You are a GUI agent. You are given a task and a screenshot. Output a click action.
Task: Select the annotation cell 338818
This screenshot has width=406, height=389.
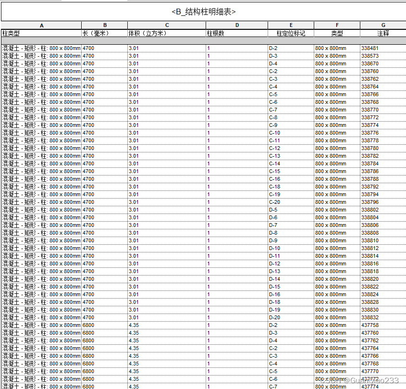click(383, 271)
